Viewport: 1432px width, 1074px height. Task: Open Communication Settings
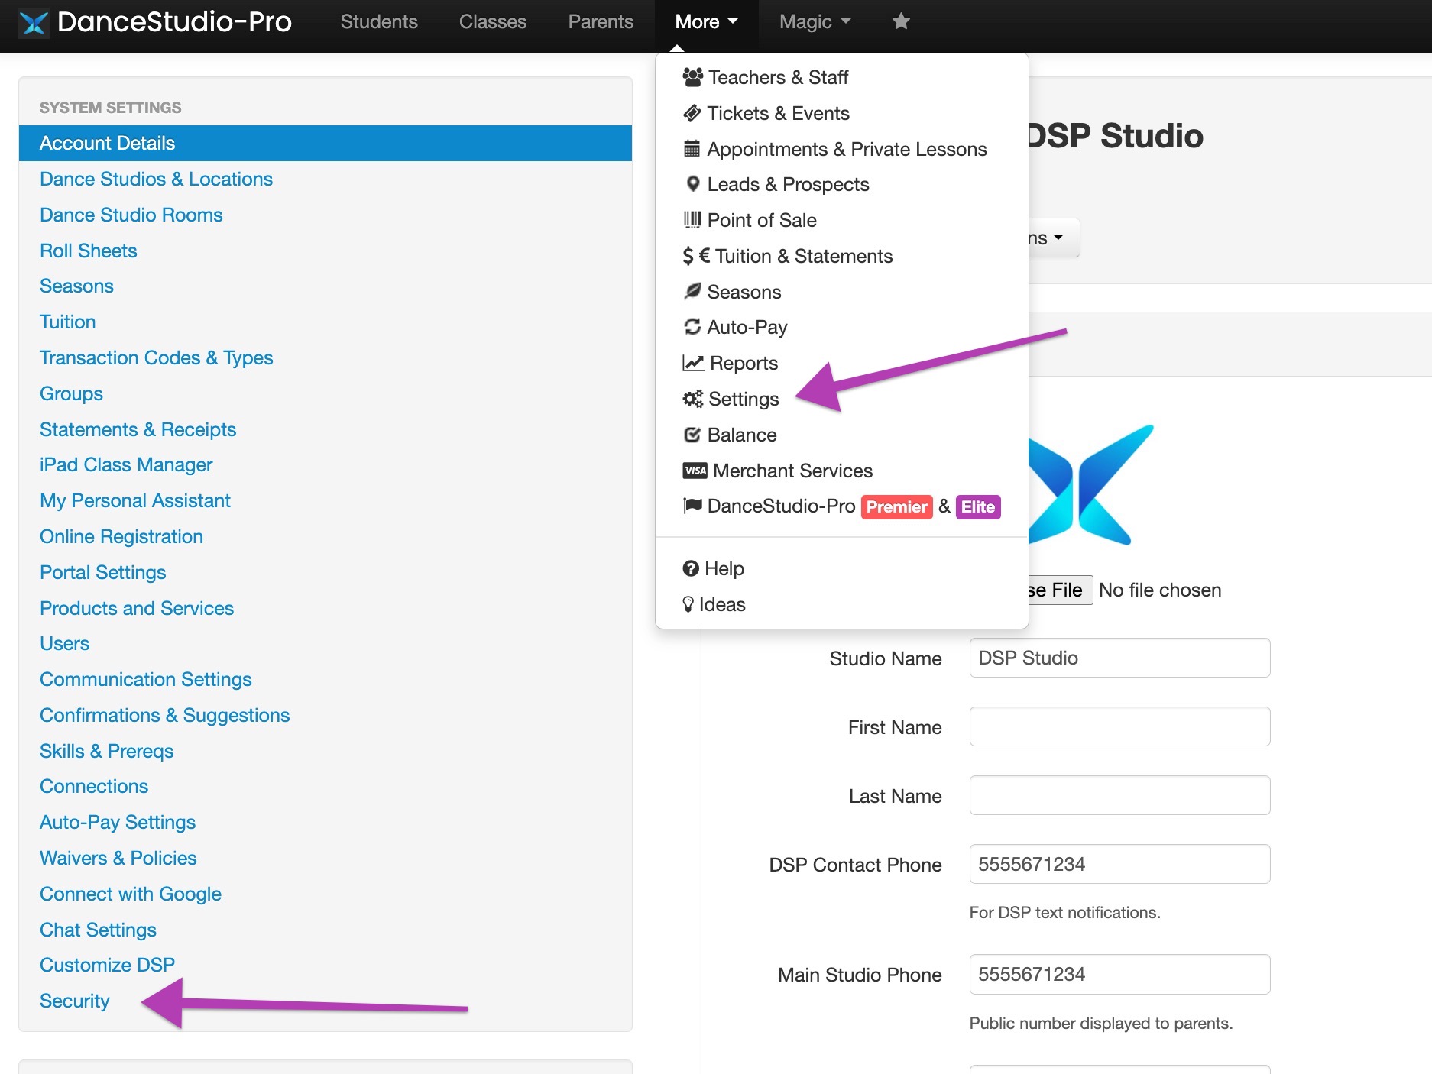pos(145,679)
